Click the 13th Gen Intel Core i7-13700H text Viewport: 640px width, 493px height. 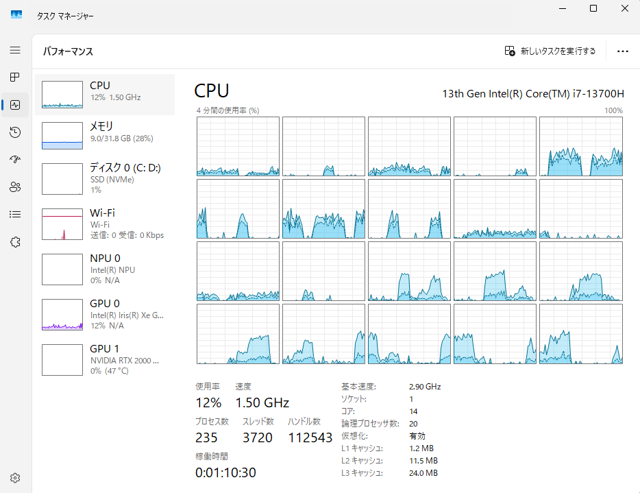tap(533, 93)
